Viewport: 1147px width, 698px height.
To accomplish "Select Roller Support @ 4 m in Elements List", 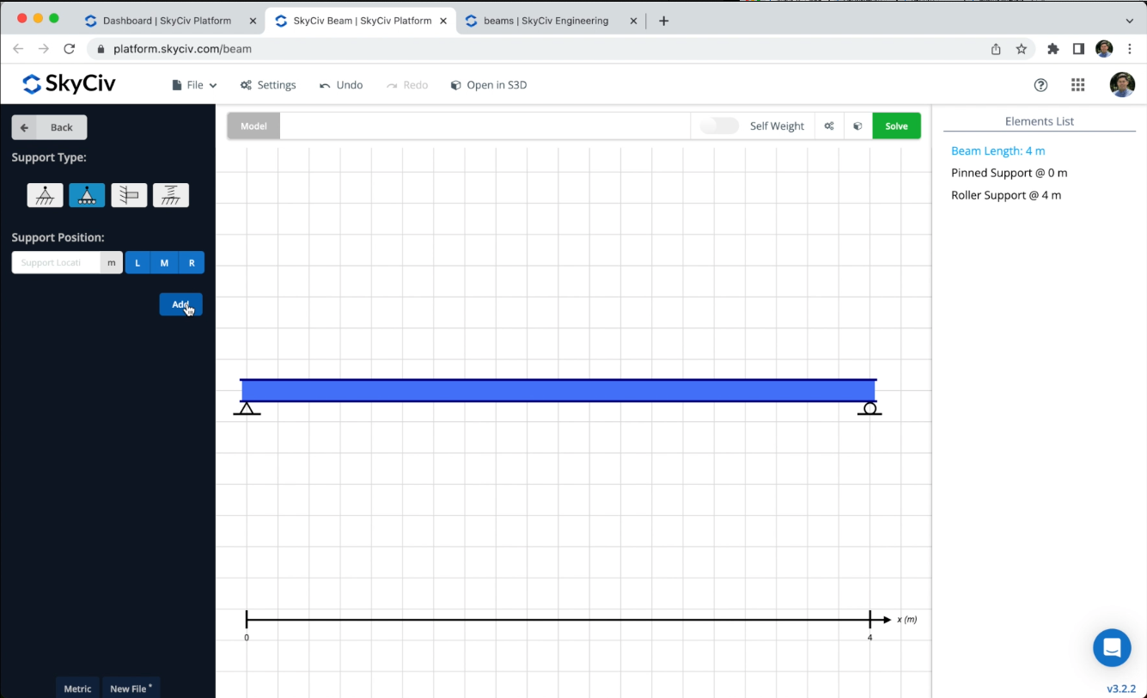I will (x=1005, y=195).
